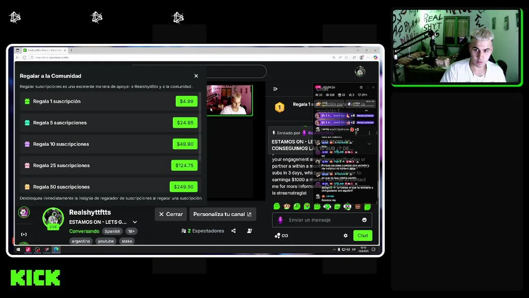Open the emoji picker in message box
This screenshot has width=529, height=298.
(364, 220)
